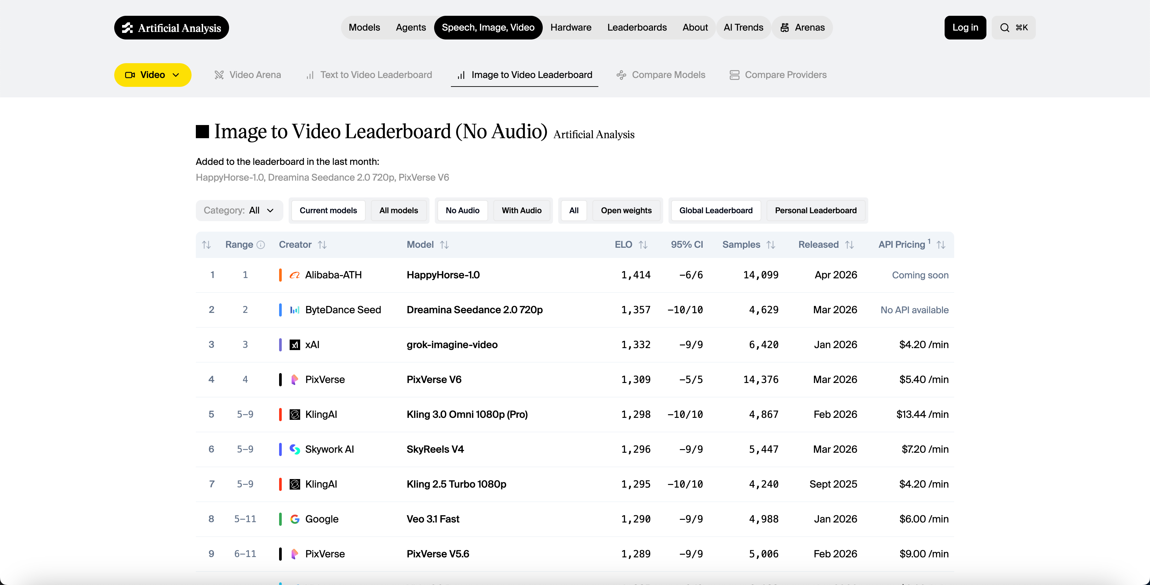Click the search magnifier icon
Viewport: 1150px width, 585px height.
(1005, 28)
